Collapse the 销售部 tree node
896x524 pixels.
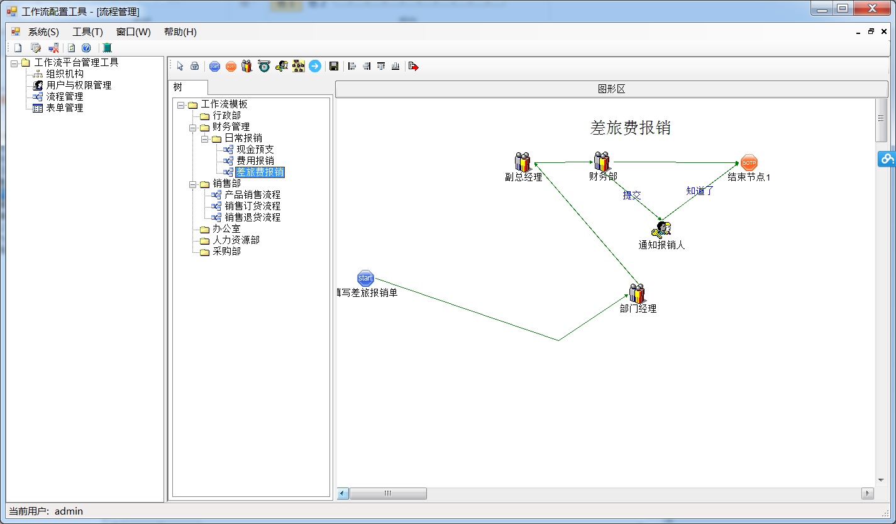click(193, 184)
